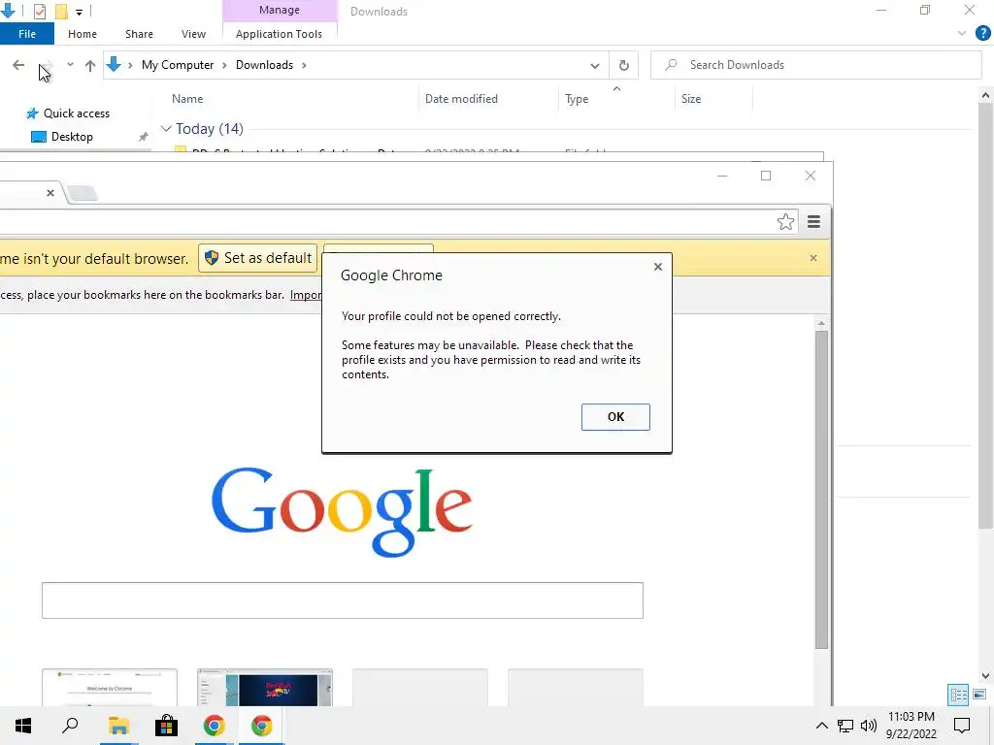994x745 pixels.
Task: Click OK in the Google Chrome dialog
Action: pyautogui.click(x=614, y=417)
